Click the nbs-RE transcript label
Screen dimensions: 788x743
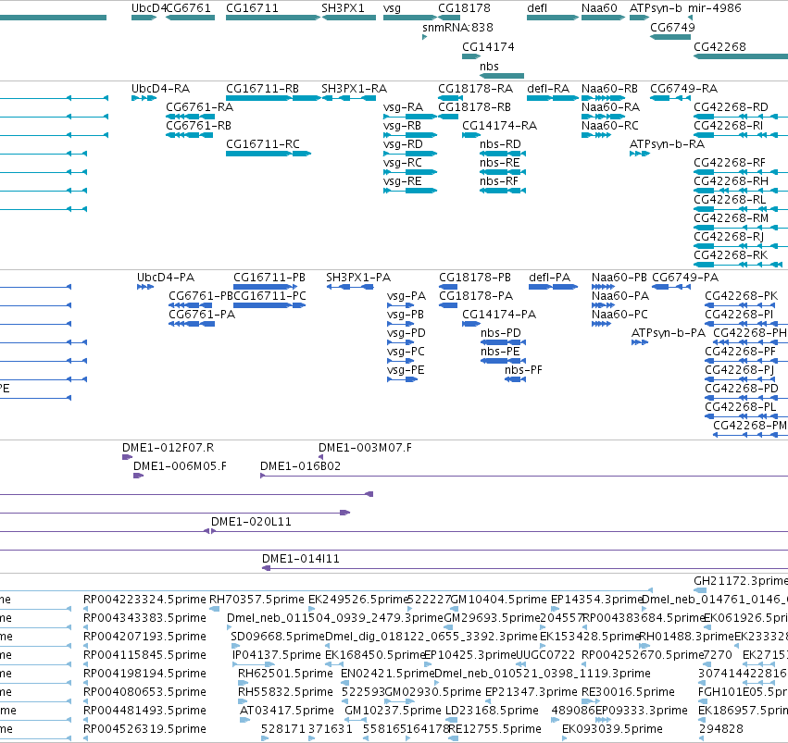499,162
